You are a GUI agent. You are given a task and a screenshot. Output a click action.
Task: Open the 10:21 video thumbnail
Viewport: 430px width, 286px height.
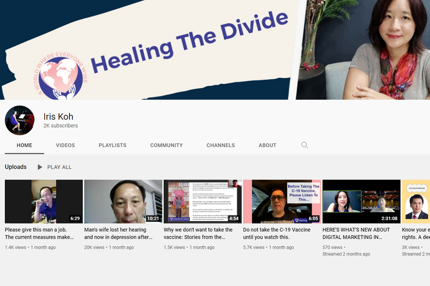123,201
